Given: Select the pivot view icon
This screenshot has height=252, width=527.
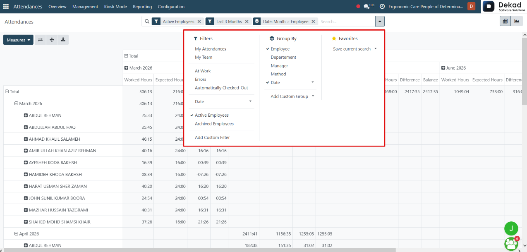Looking at the screenshot, I should (x=505, y=21).
